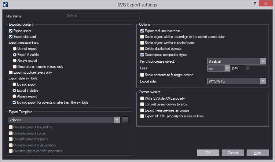Expand the Perfo/cut-crease Break all dropdown
This screenshot has height=162, width=275.
237,61
